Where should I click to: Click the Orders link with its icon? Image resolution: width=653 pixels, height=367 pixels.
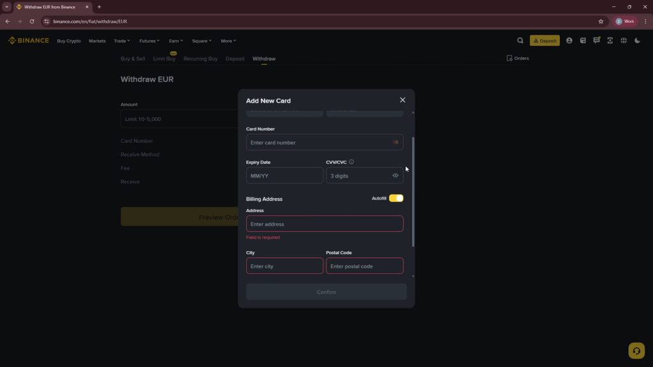click(x=518, y=58)
